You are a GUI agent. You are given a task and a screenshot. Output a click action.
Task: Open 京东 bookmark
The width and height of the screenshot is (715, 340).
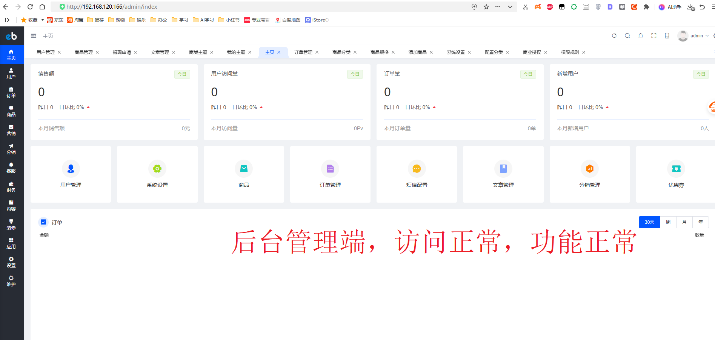(x=55, y=20)
